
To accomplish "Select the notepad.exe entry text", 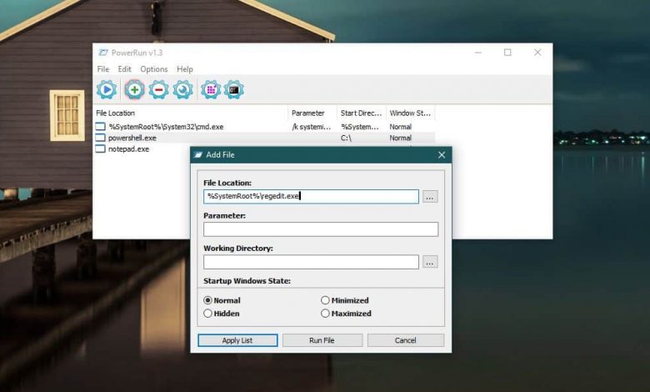I will pos(128,149).
